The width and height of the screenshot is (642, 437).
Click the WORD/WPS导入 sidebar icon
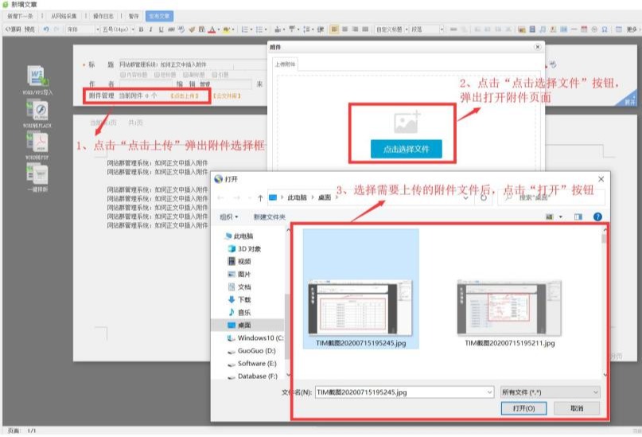pos(37,78)
